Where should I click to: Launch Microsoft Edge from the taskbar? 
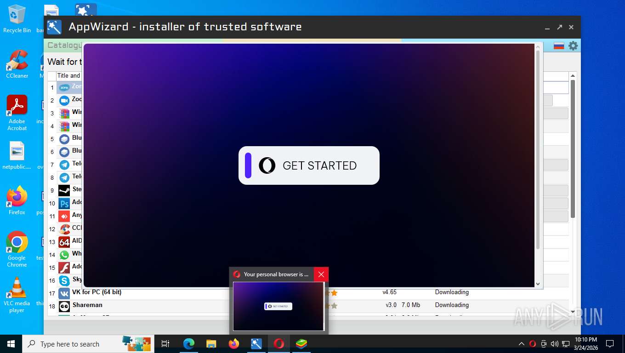tap(189, 344)
